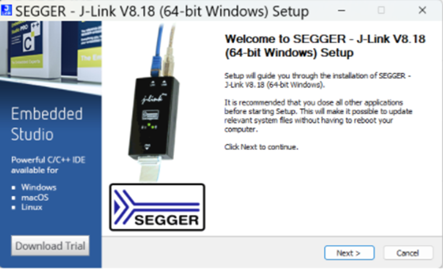Image resolution: width=443 pixels, height=269 pixels.
Task: Select the Linux entry in the banner
Action: 32,207
